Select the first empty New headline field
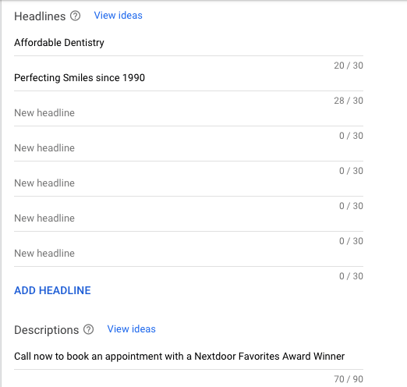 (x=189, y=113)
